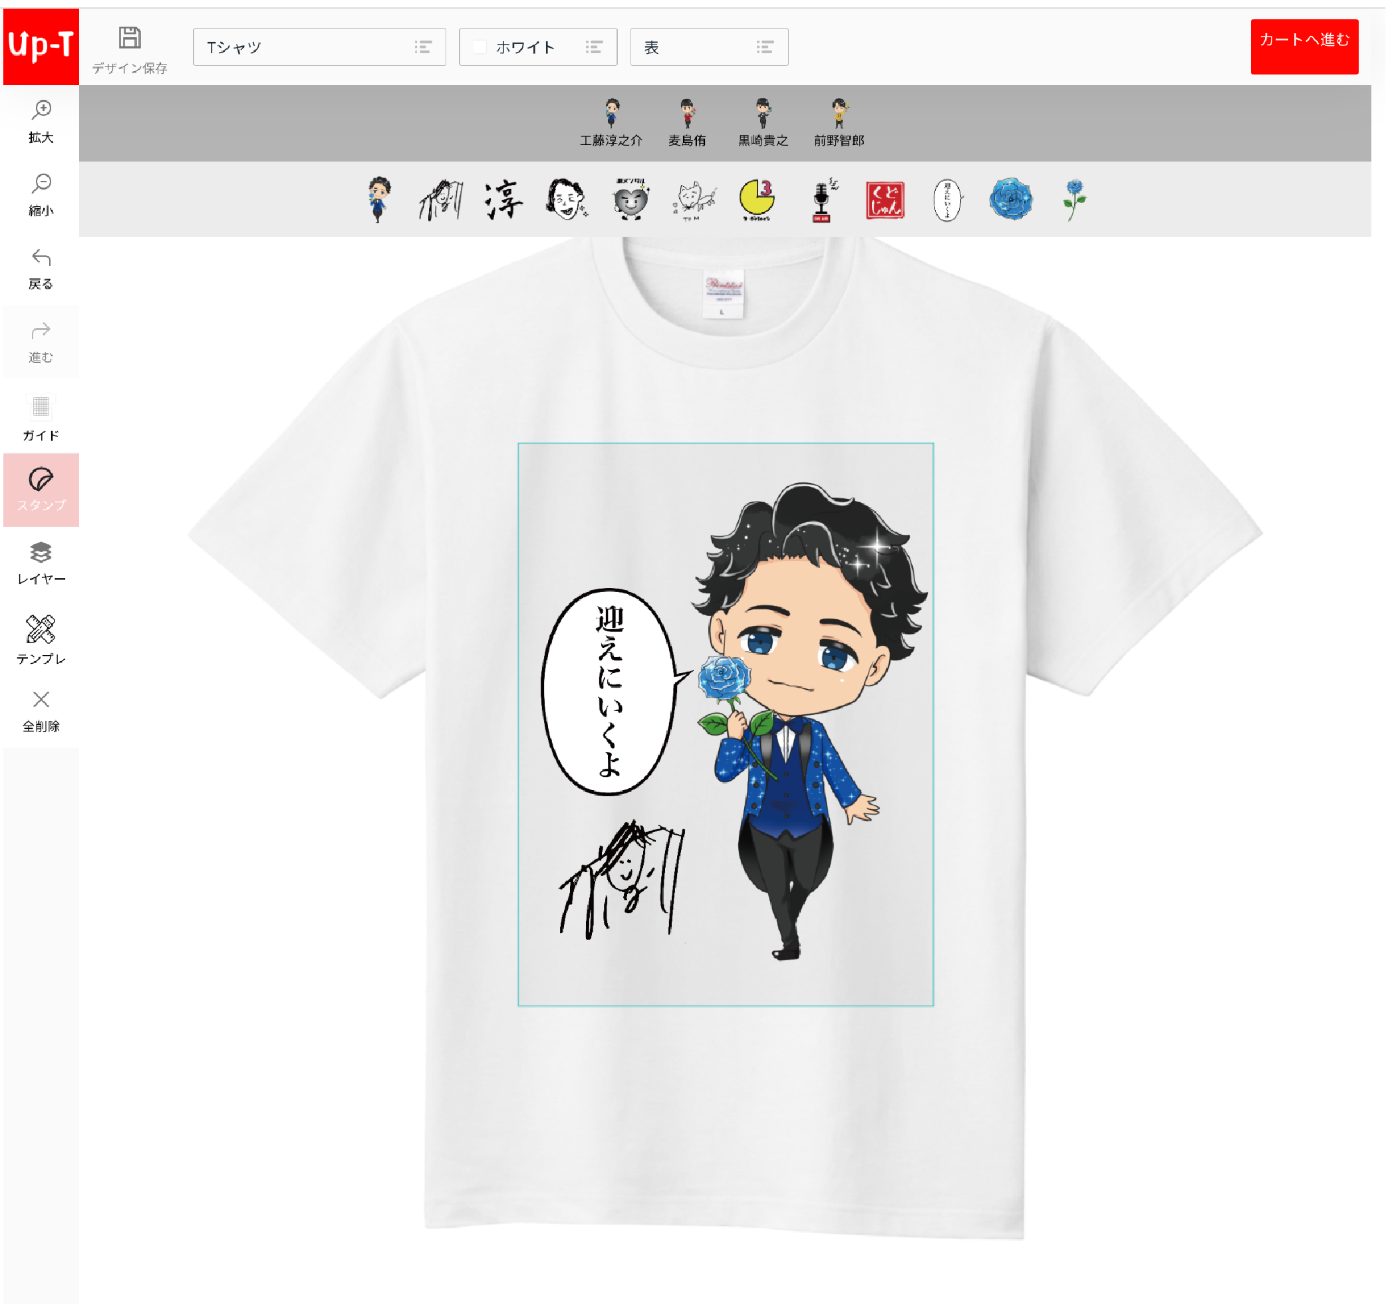Redo with the 進む arrow icon
Screen dimensions: 1386x1305
click(x=41, y=331)
